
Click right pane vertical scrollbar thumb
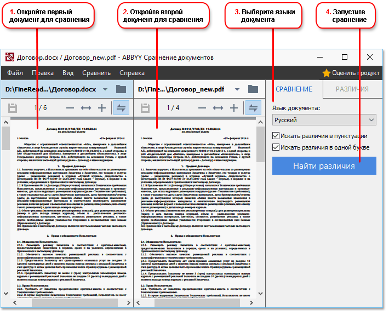coord(260,145)
